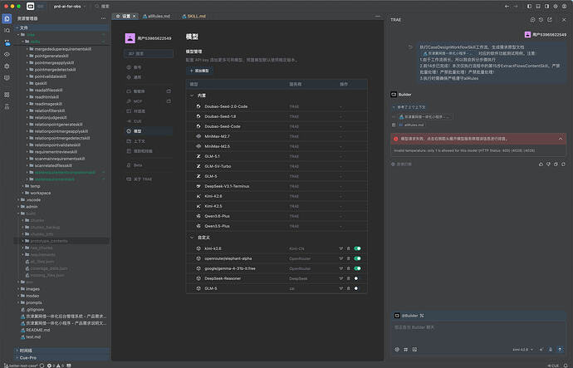Close the 设置 tab
This screenshot has width=573, height=368.
(x=135, y=16)
